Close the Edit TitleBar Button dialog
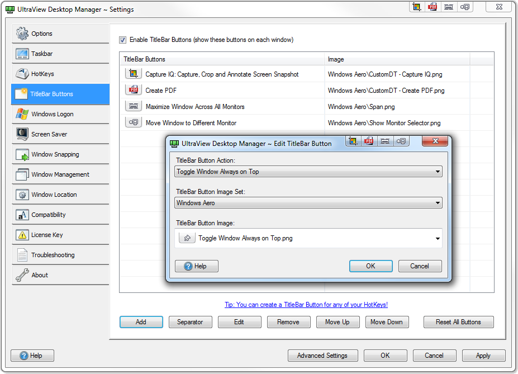518x374 pixels. 435,141
